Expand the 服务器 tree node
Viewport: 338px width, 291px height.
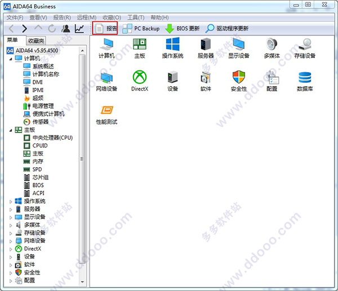tap(11, 209)
